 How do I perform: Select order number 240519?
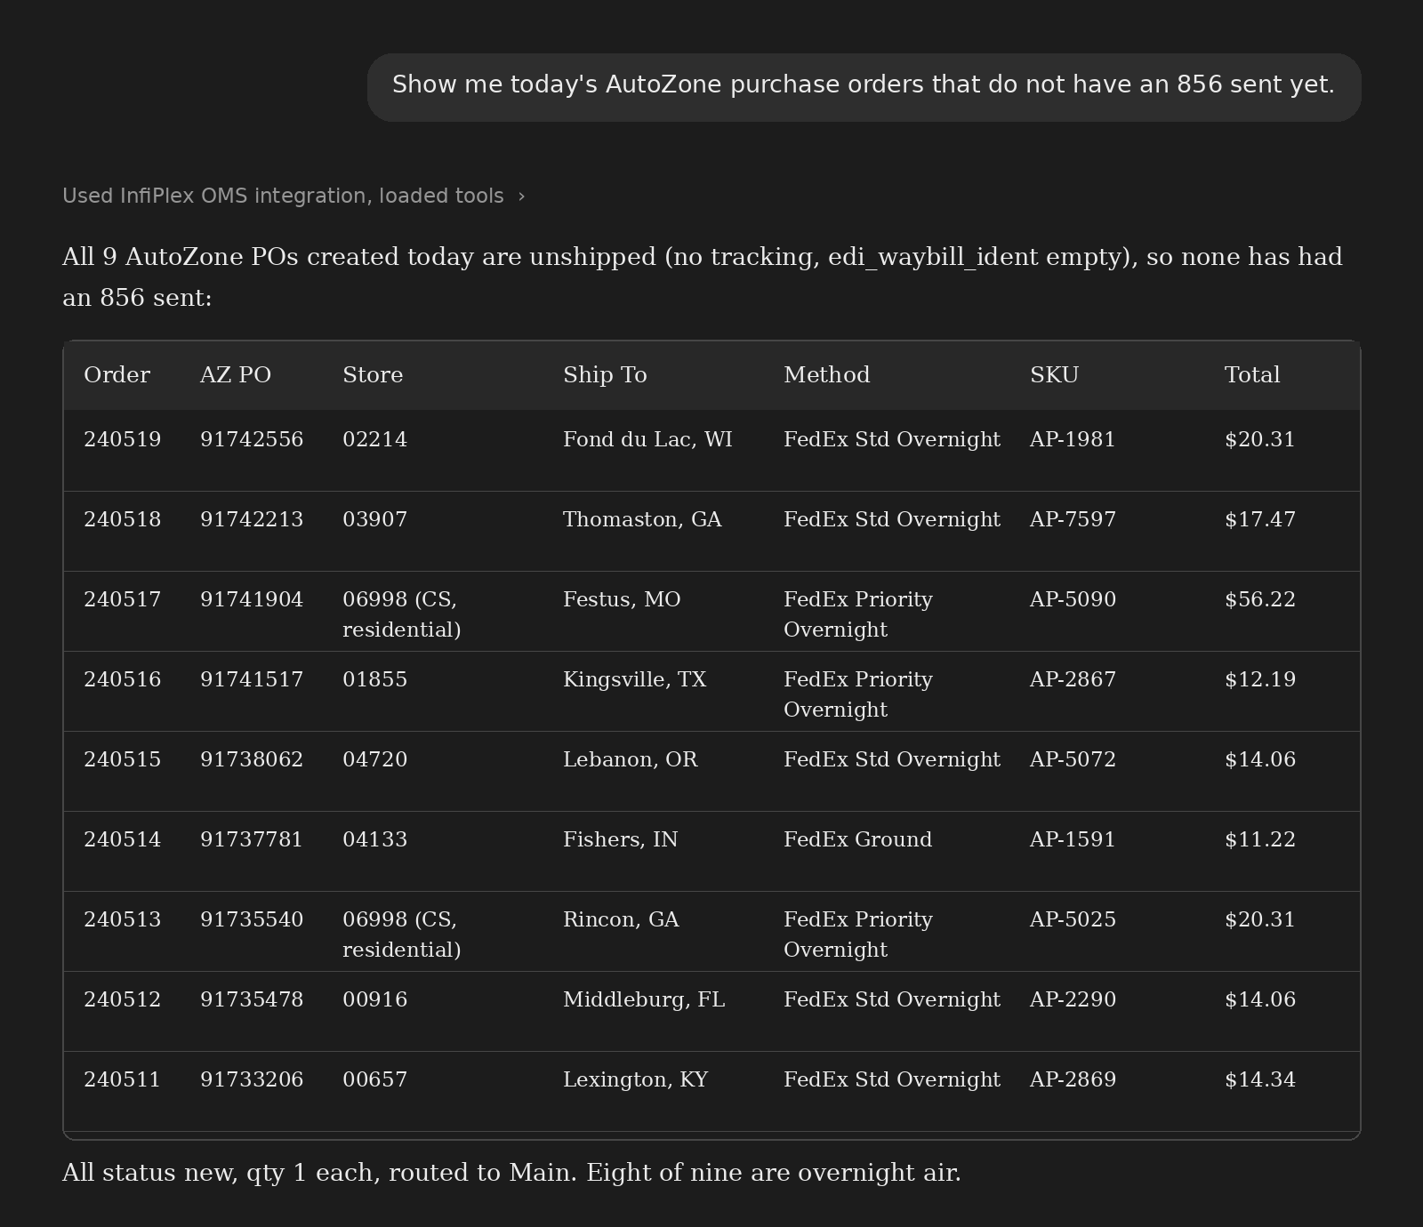(123, 440)
